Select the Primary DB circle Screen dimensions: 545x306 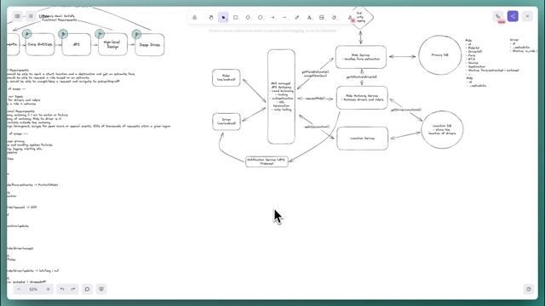point(439,54)
